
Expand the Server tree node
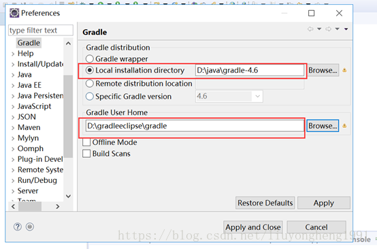pyautogui.click(x=13, y=191)
